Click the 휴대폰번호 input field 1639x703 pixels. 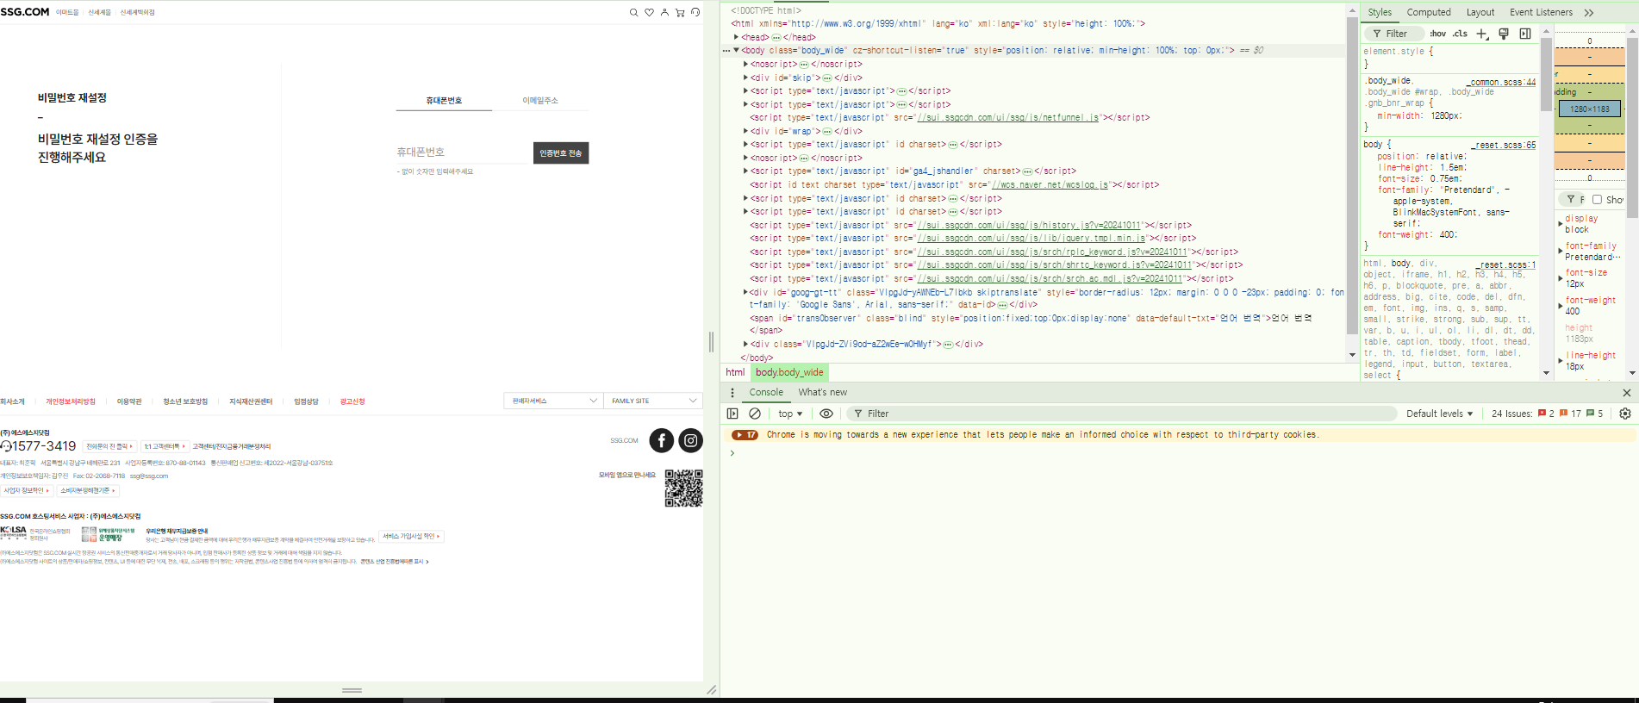coord(461,152)
